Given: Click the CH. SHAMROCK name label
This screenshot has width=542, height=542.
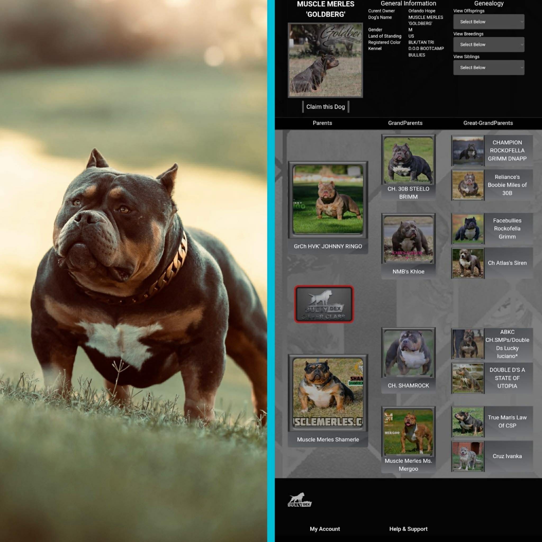Looking at the screenshot, I should coord(408,385).
